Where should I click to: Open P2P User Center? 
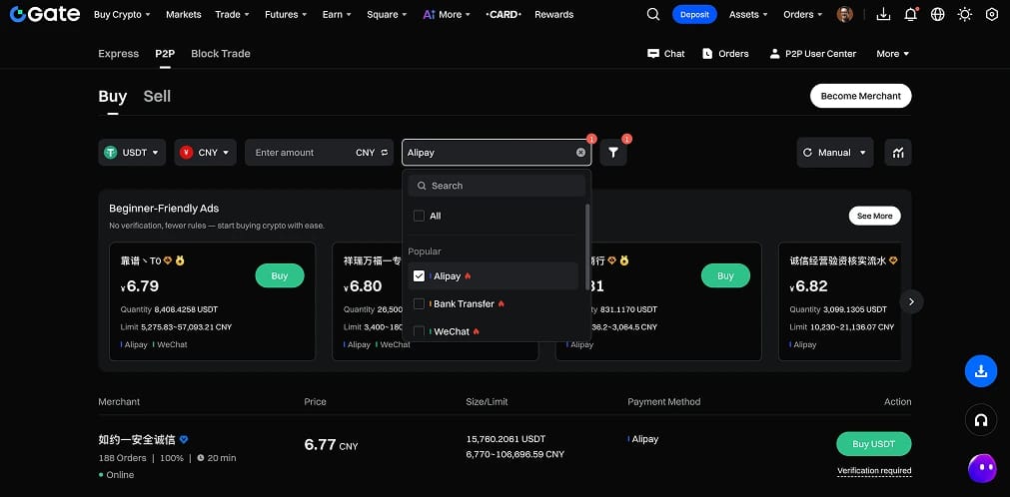tap(813, 54)
